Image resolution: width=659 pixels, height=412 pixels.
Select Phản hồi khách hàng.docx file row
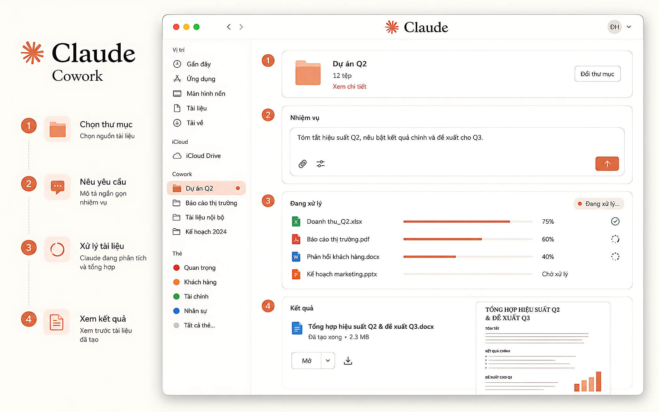pyautogui.click(x=456, y=257)
